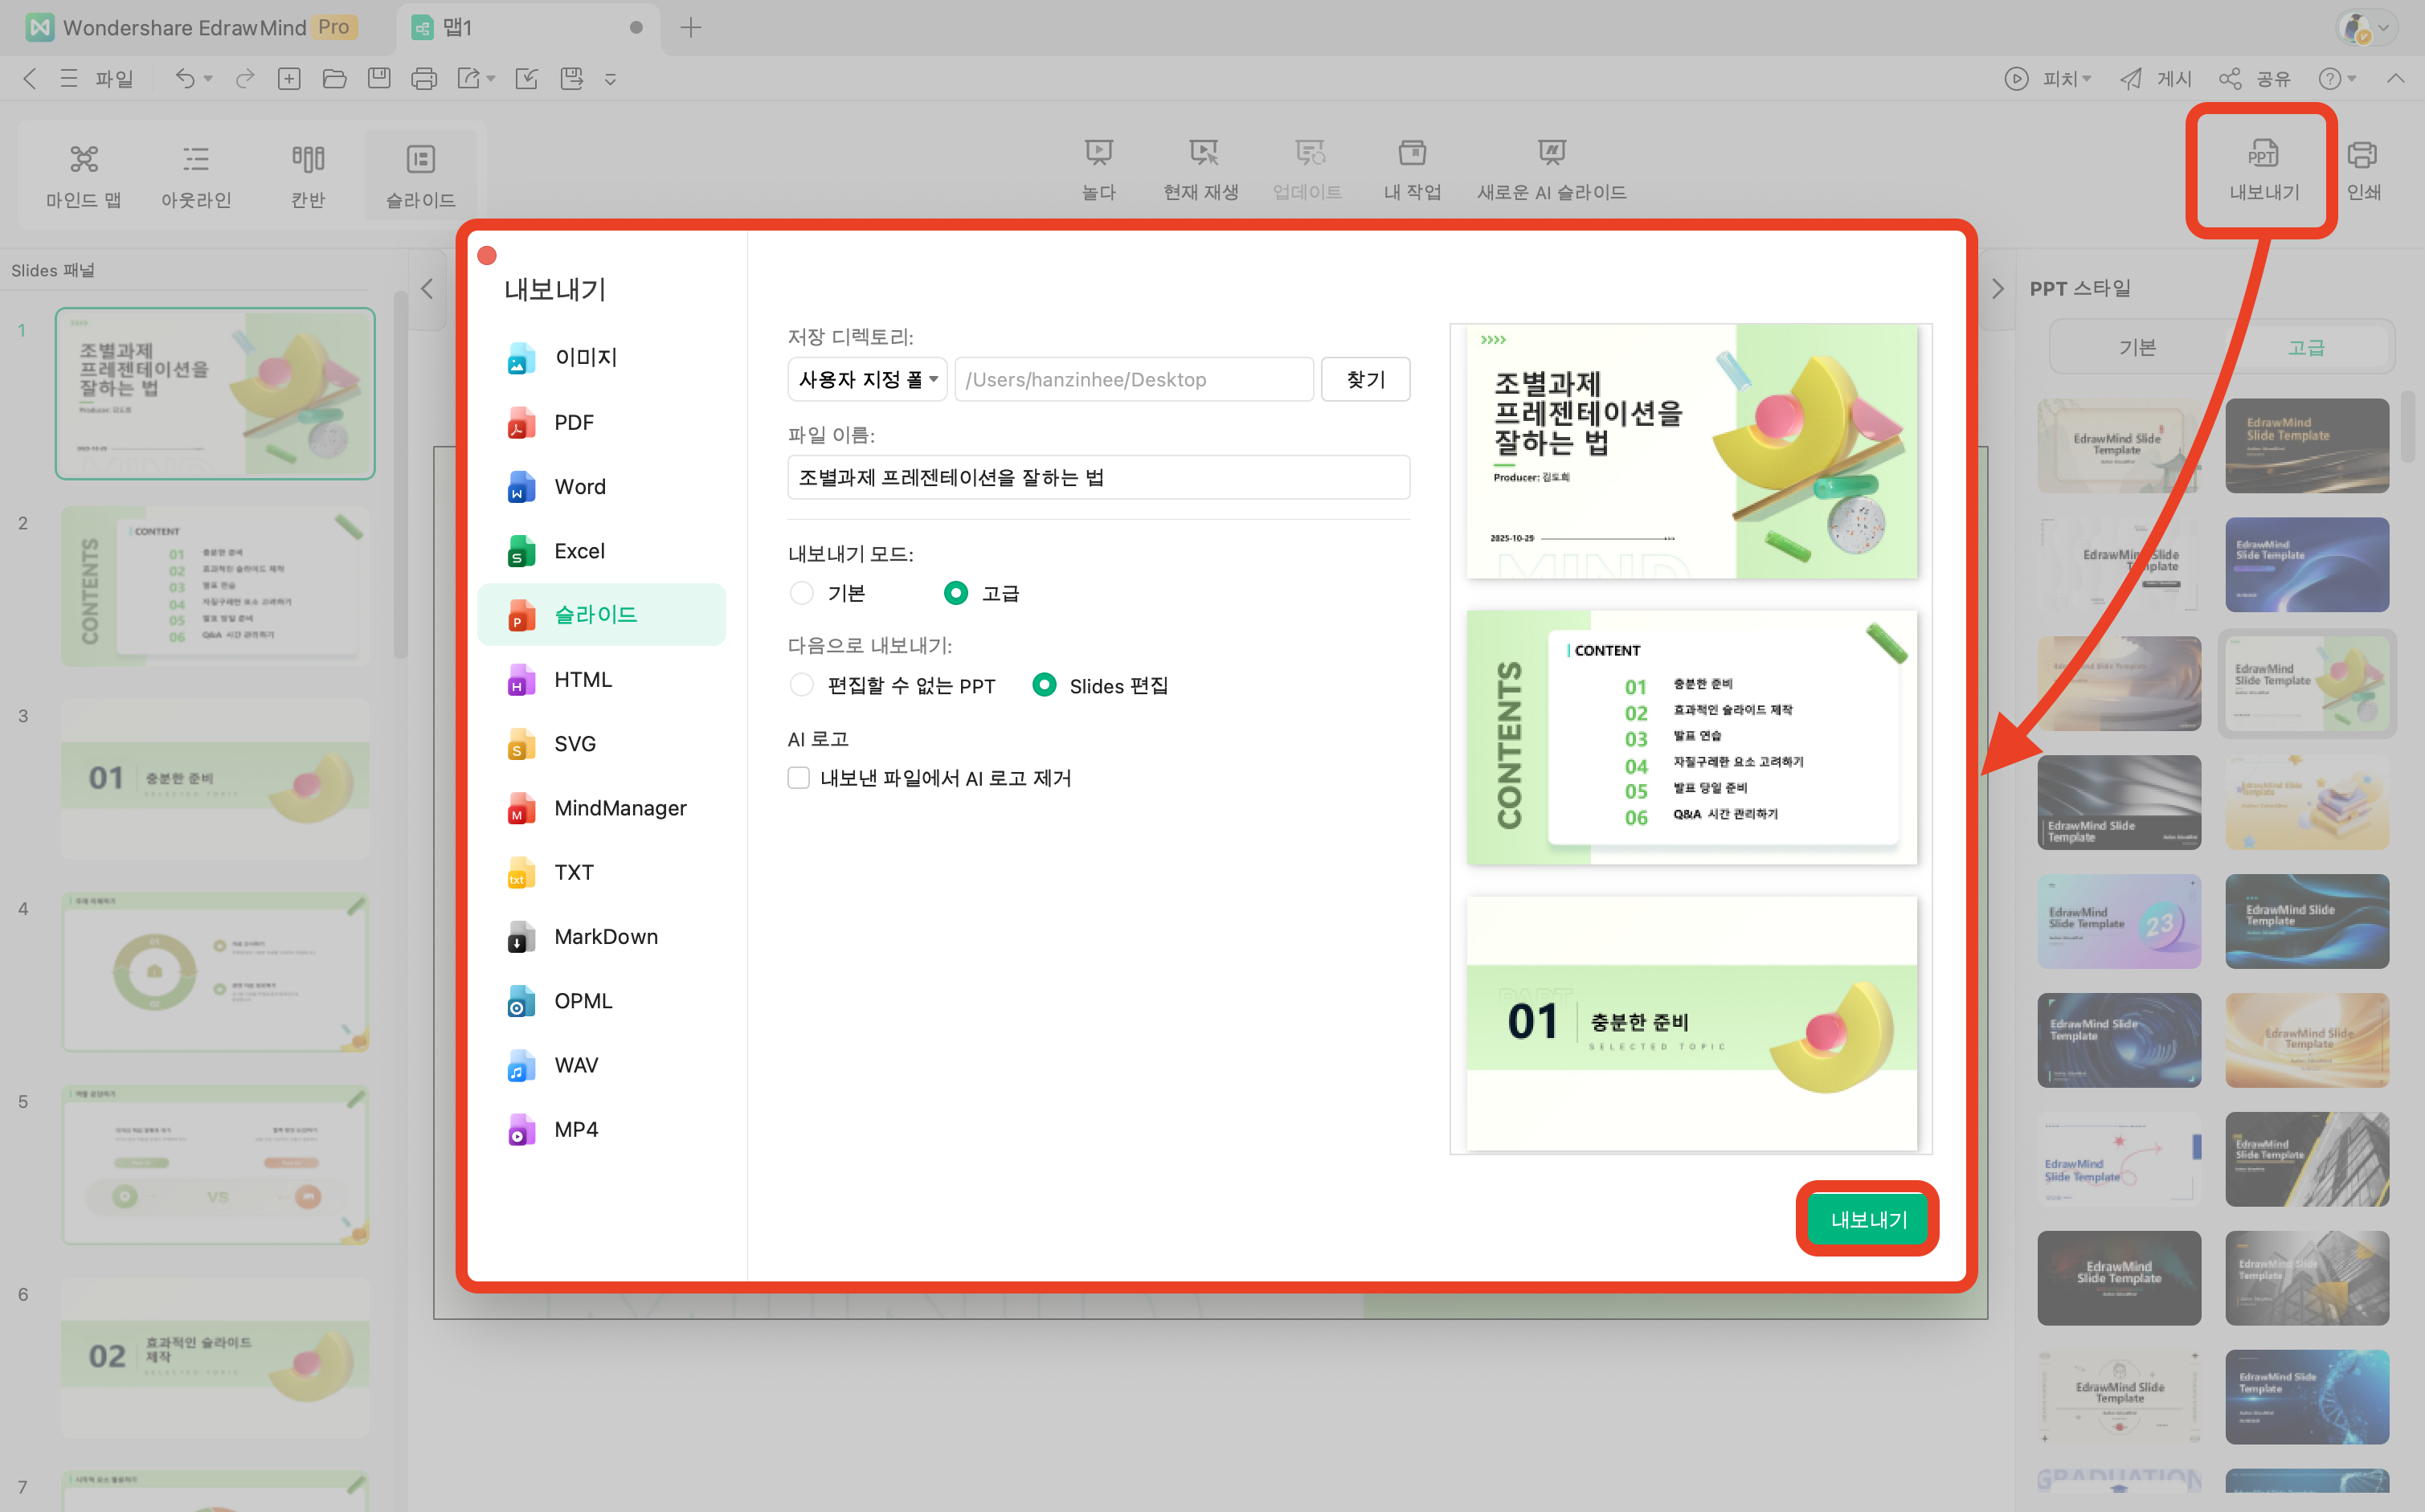This screenshot has width=2425, height=1512.
Task: Select the basic (기본) export mode radio button
Action: coord(801,593)
